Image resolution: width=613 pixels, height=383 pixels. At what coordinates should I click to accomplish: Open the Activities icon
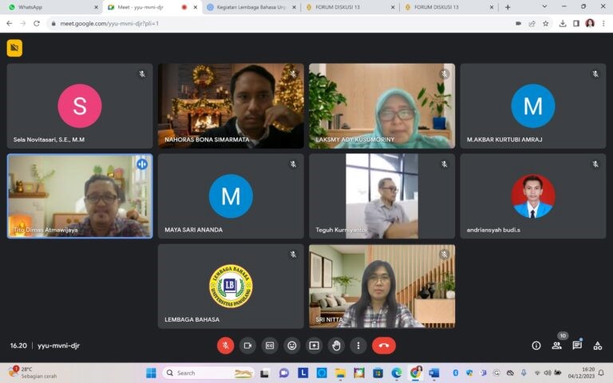[597, 345]
